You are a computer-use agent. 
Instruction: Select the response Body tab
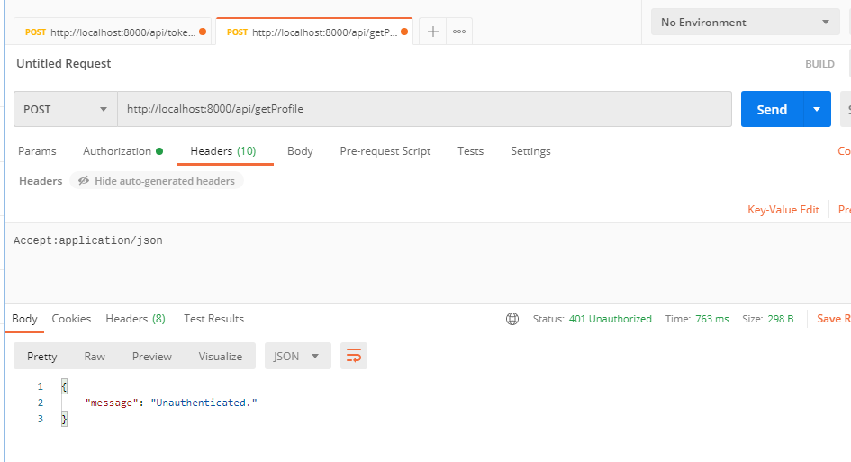click(24, 319)
